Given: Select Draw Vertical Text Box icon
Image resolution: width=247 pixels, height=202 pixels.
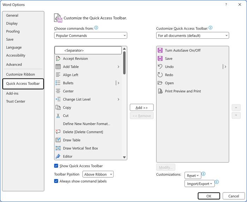Looking at the screenshot, I should [x=58, y=148].
